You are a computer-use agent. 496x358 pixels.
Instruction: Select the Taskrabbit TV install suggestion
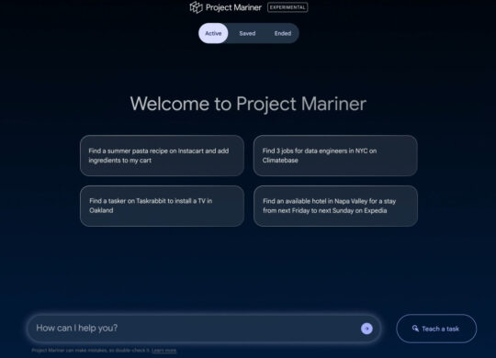[x=162, y=206]
